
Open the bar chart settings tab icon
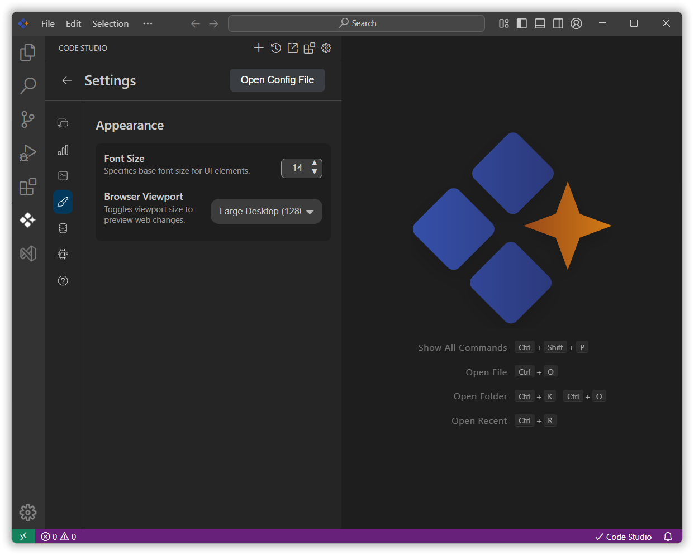63,150
